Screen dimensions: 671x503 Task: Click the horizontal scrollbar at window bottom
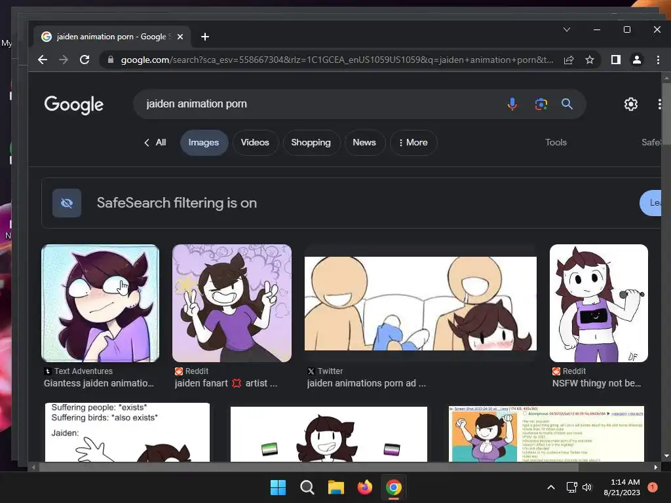[309, 468]
